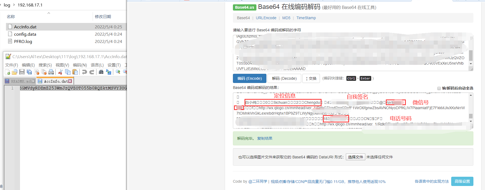Image resolution: width=485 pixels, height=190 pixels.
Task: Click the Paste clipboard icon in Notepad++
Action: click(75, 72)
